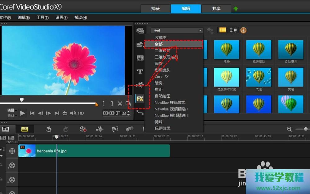
Task: Open the Title (T) library panel
Action: 140,72
